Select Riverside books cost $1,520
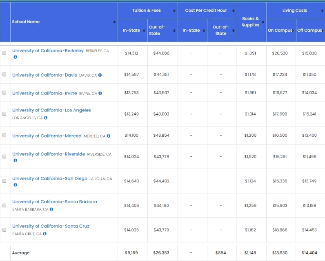 (x=250, y=156)
